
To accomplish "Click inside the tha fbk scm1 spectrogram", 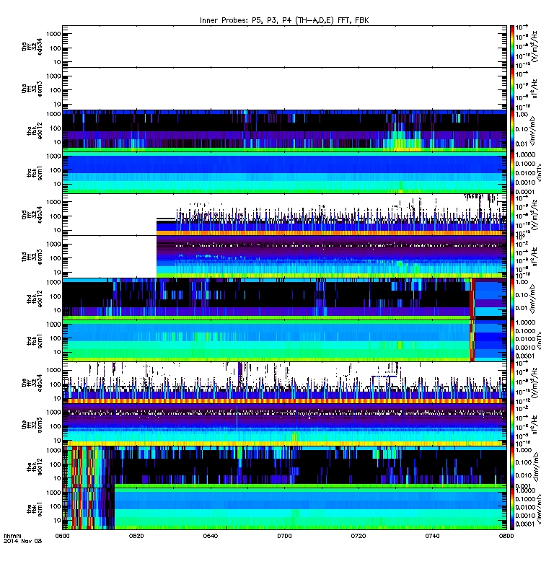I will (x=284, y=173).
